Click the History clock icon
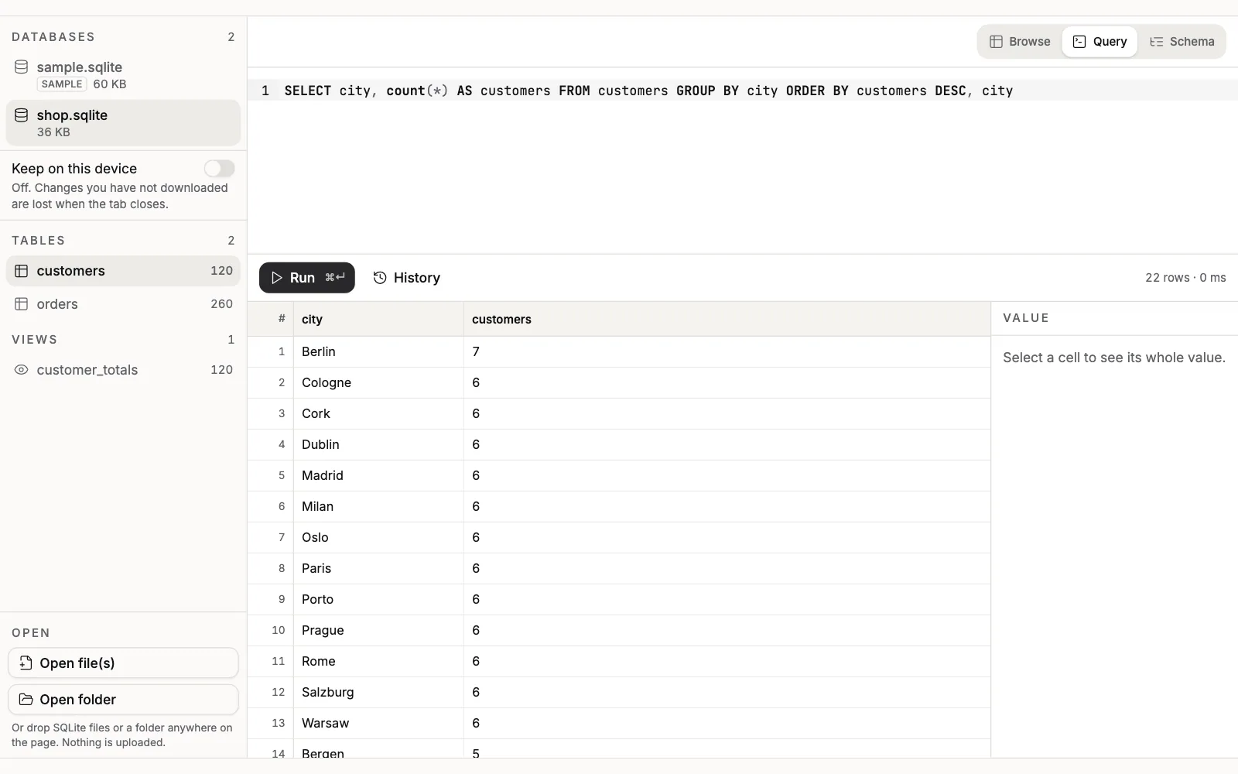Image resolution: width=1238 pixels, height=774 pixels. click(x=380, y=278)
